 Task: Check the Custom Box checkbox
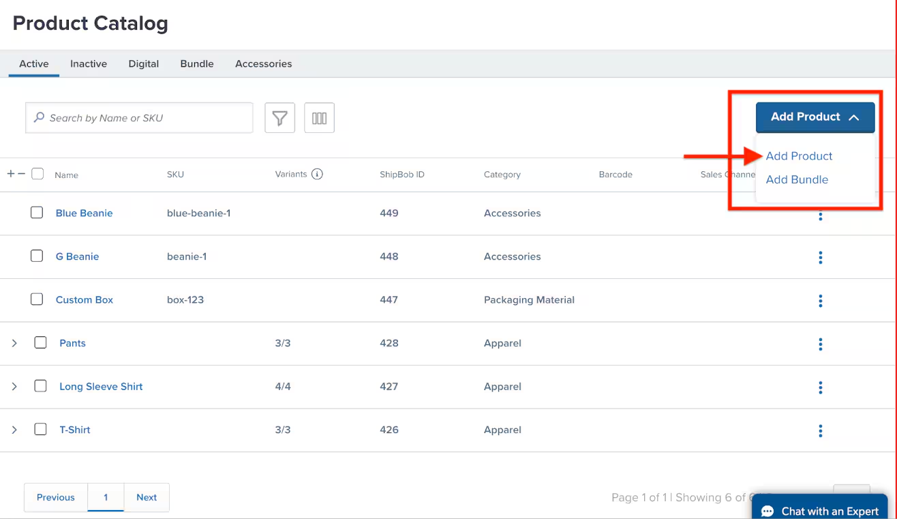pyautogui.click(x=37, y=299)
